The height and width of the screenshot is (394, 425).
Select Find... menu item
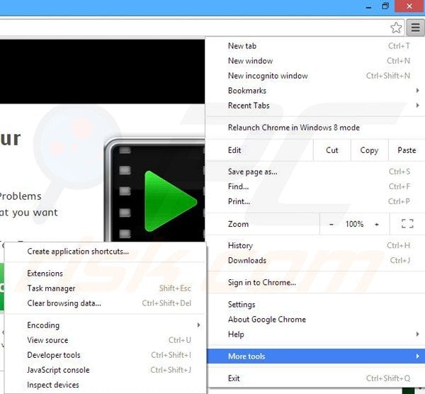(316, 186)
